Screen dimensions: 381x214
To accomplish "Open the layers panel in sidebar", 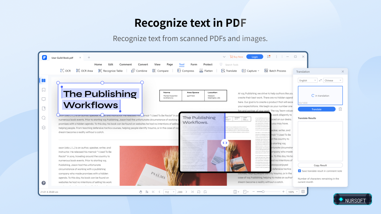I will pos(44,128).
